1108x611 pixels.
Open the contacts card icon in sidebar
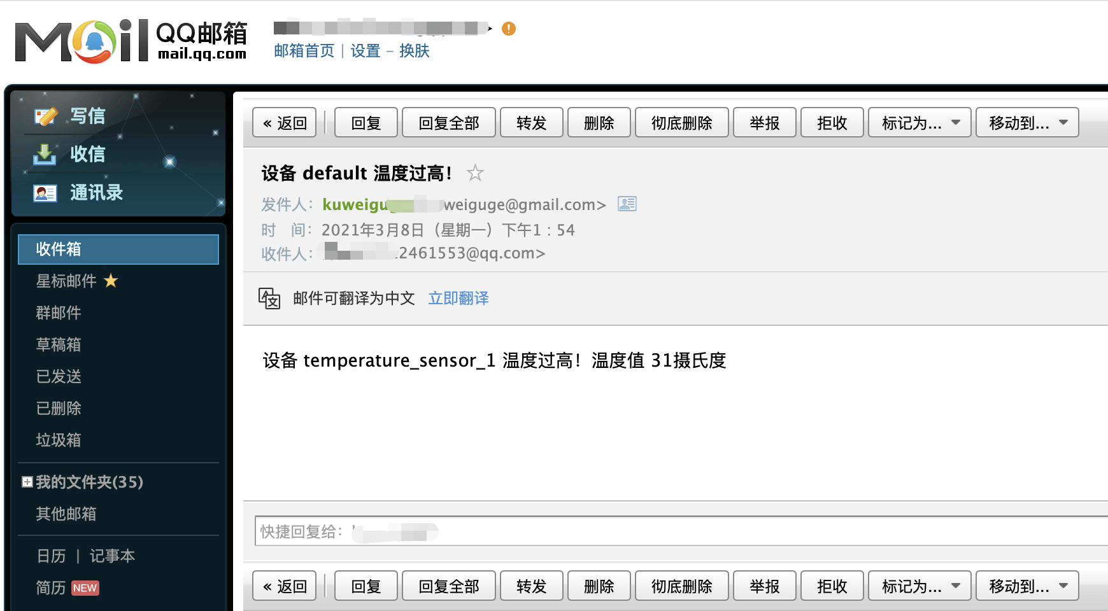pyautogui.click(x=45, y=193)
